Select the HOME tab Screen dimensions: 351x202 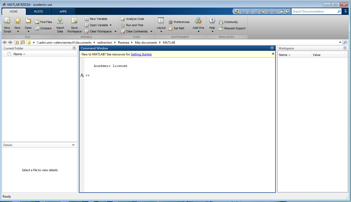(14, 11)
